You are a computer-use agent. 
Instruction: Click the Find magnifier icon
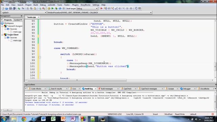tap(40, 8)
